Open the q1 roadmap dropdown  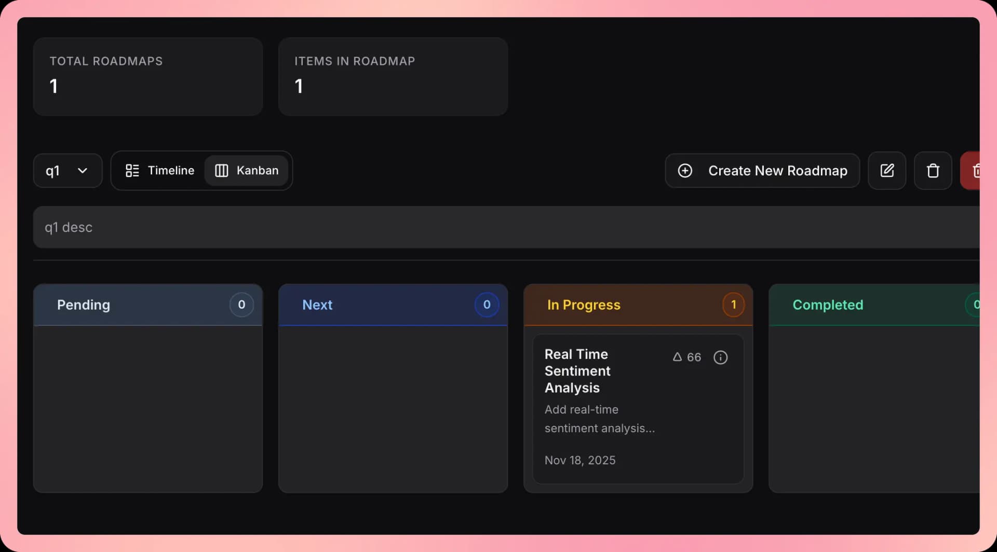pos(68,171)
